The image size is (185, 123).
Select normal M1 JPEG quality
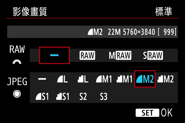[124, 79]
